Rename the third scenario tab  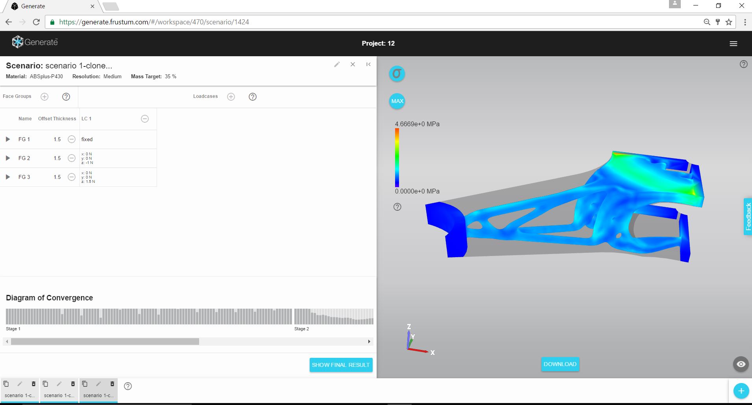98,384
